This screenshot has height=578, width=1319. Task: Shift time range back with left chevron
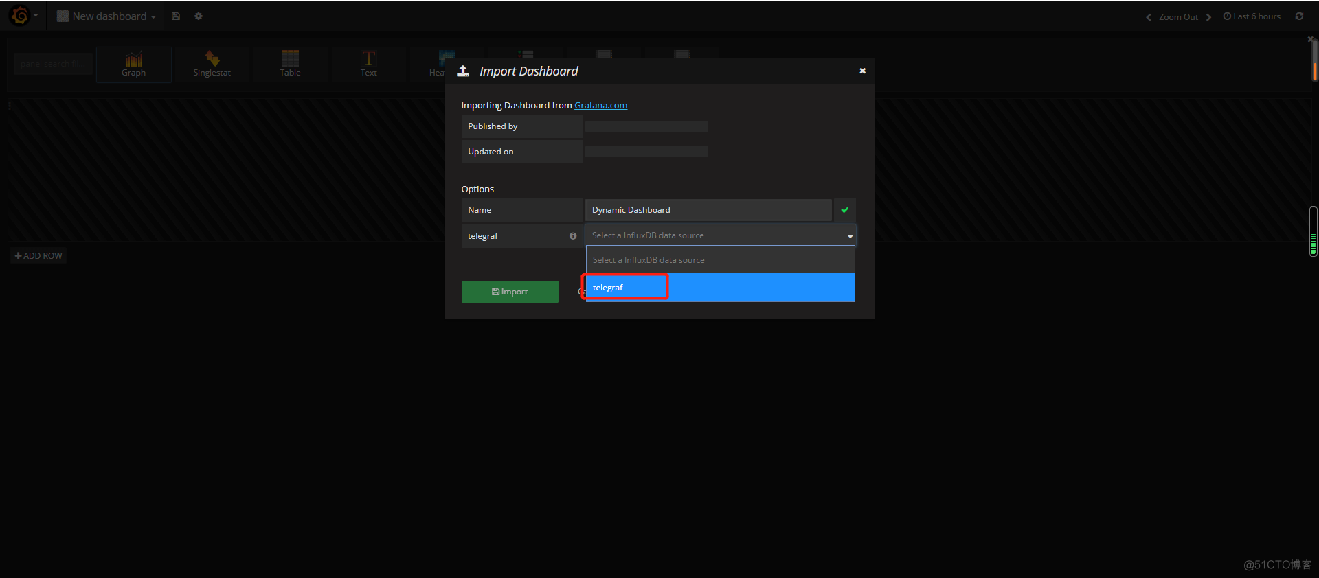(x=1149, y=16)
